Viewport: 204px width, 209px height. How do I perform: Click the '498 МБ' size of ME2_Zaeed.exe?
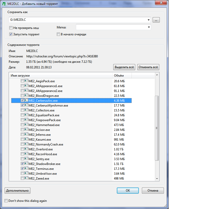click(x=119, y=178)
